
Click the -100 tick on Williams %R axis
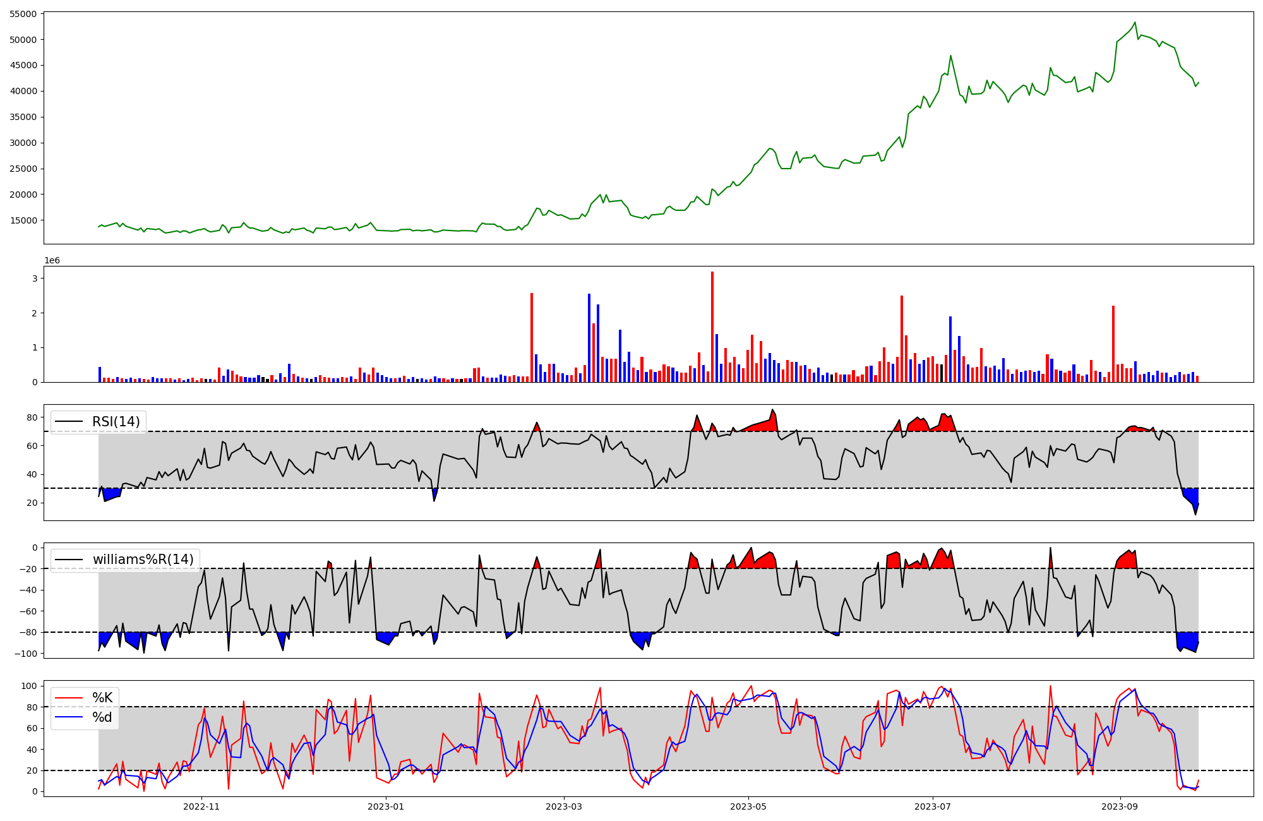[25, 654]
